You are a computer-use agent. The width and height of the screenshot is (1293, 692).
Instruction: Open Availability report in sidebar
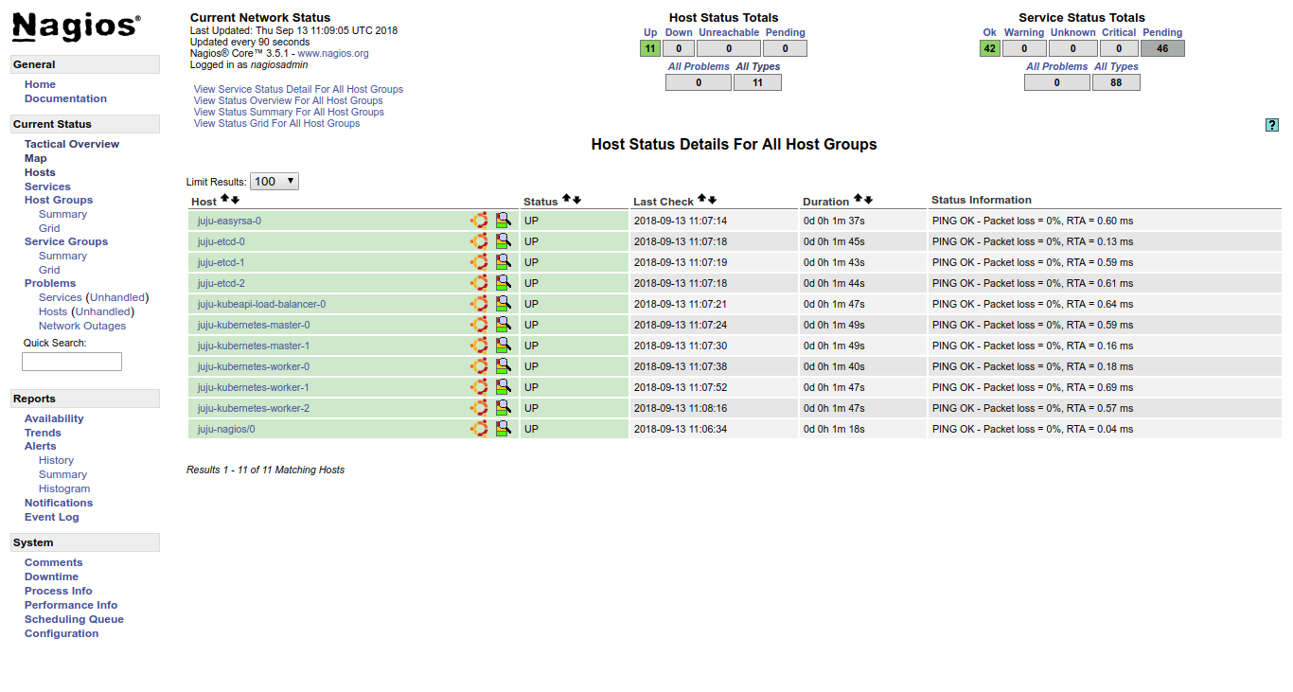[x=54, y=418]
